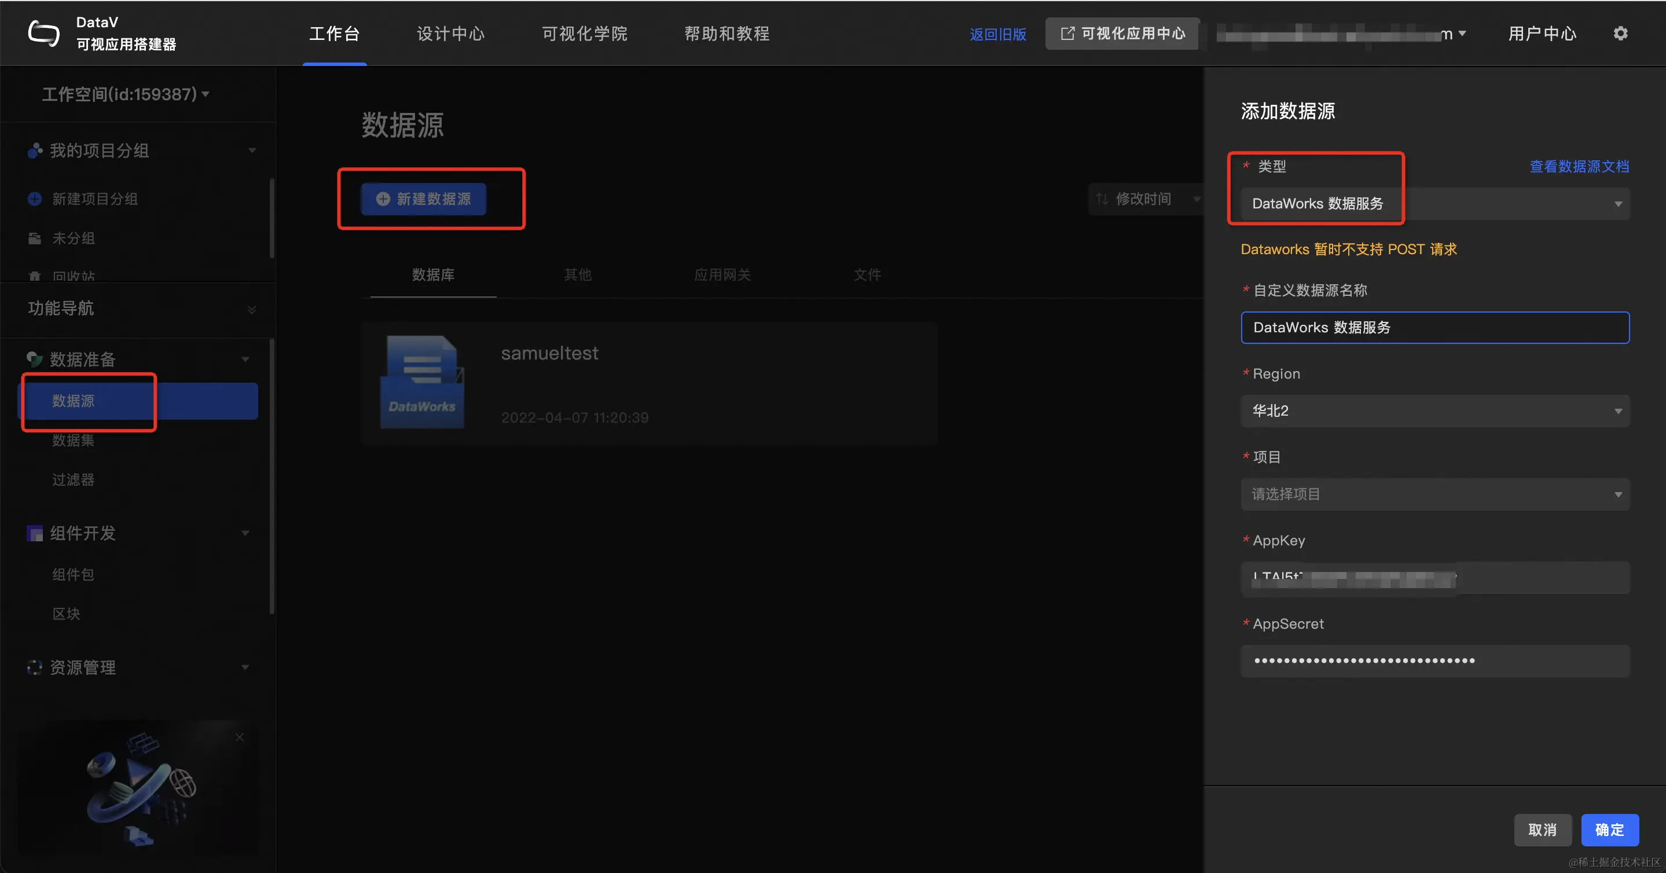Close the promo banner with X
The width and height of the screenshot is (1666, 873).
pos(240,737)
